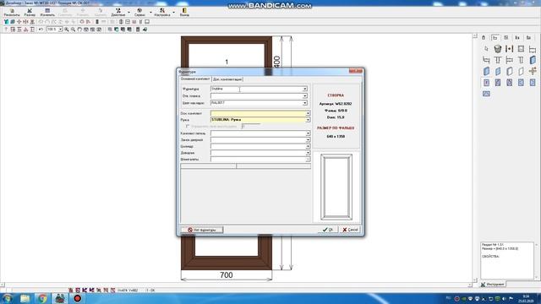Open the lock icon tab of tool panel
This screenshot has width=541, height=304.
point(484,37)
